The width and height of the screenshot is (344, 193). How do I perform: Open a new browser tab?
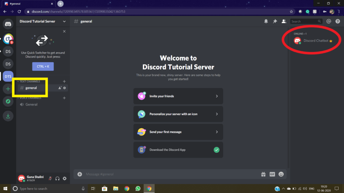pos(60,4)
